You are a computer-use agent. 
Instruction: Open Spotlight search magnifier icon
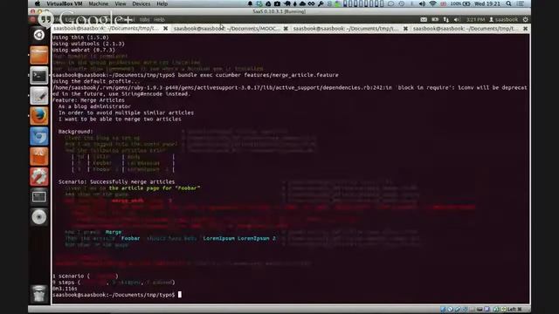click(508, 3)
